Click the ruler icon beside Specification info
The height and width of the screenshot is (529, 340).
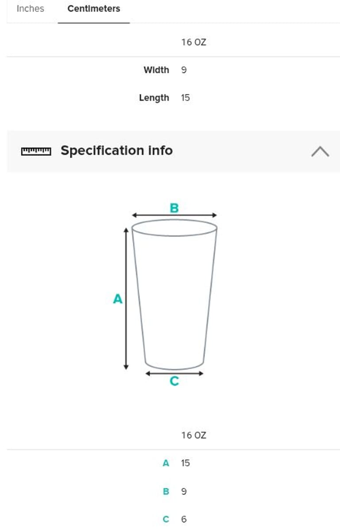(36, 151)
